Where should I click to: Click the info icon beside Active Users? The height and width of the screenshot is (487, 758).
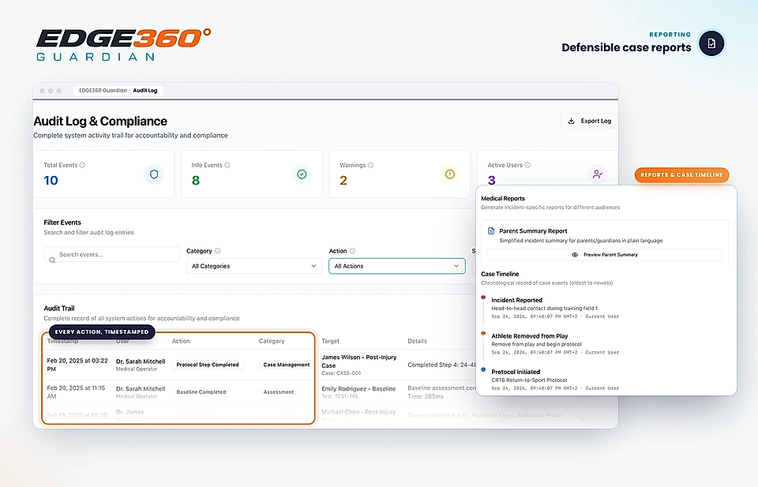(527, 165)
